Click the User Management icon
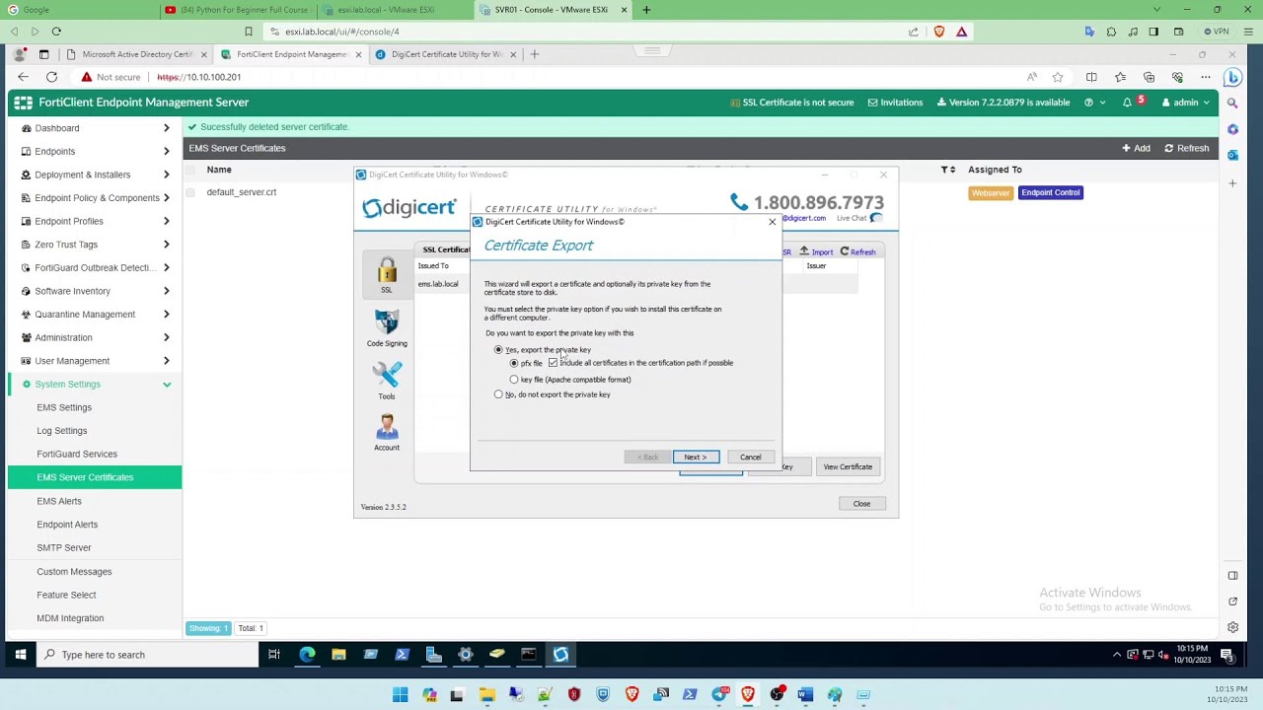 point(27,361)
